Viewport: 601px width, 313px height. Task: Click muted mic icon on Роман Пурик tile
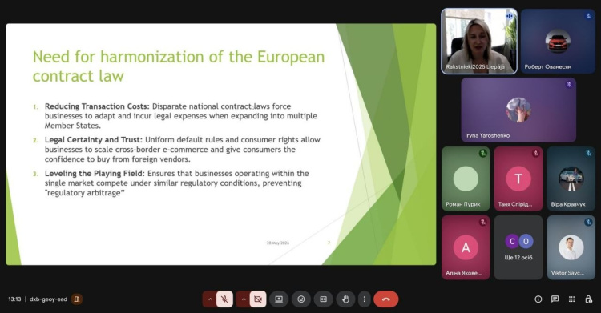pos(483,153)
